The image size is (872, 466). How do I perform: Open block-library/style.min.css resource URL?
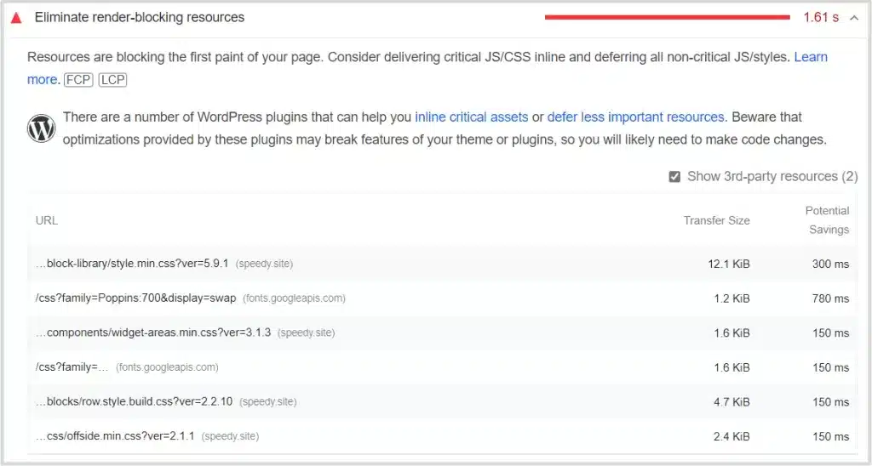tap(132, 264)
